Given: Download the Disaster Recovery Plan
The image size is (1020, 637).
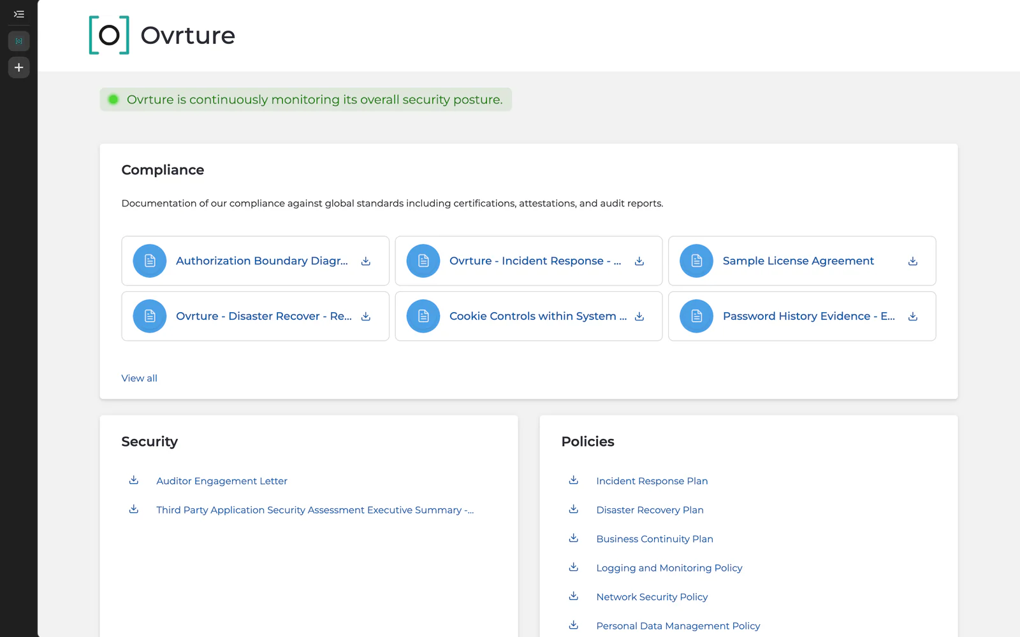Looking at the screenshot, I should tap(574, 509).
